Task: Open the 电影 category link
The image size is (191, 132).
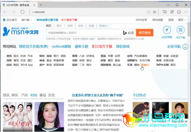Action: pyautogui.click(x=75, y=60)
